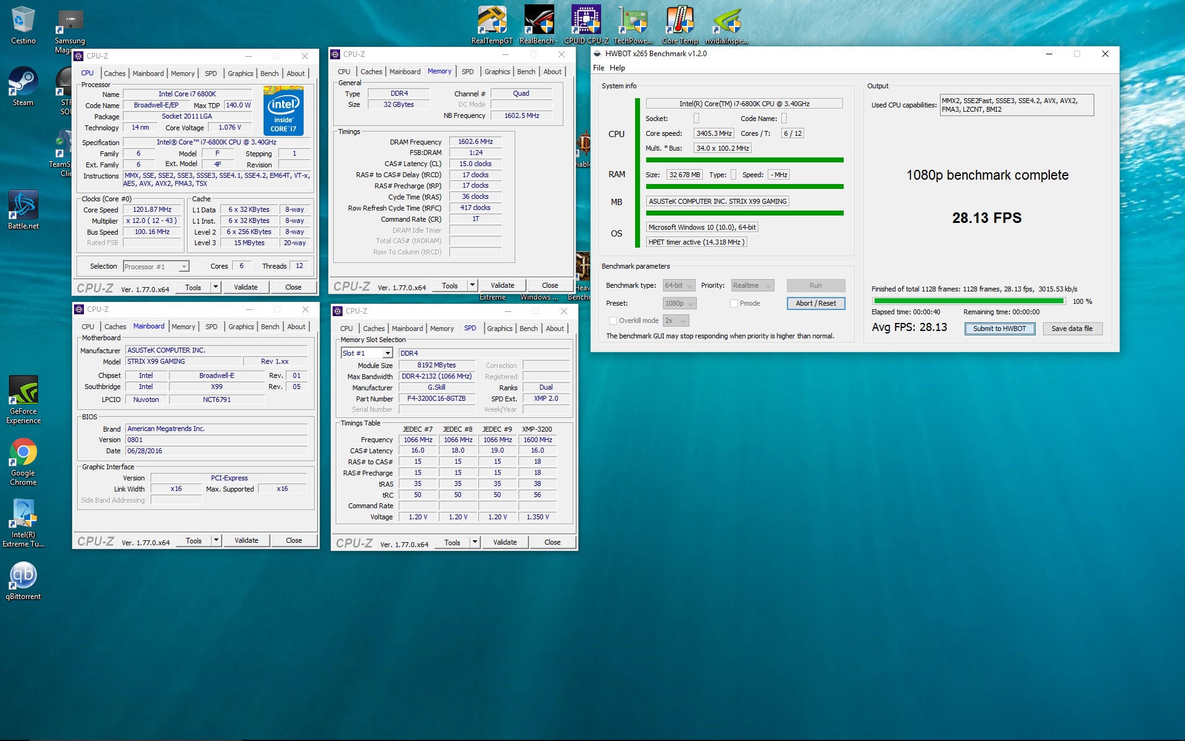Click the 'XMP 2.0' SPD Ext. value
Screen dimensions: 1185x741
tap(546, 398)
